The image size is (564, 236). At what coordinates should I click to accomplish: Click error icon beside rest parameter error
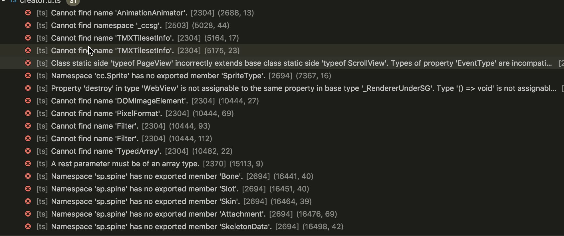point(28,164)
